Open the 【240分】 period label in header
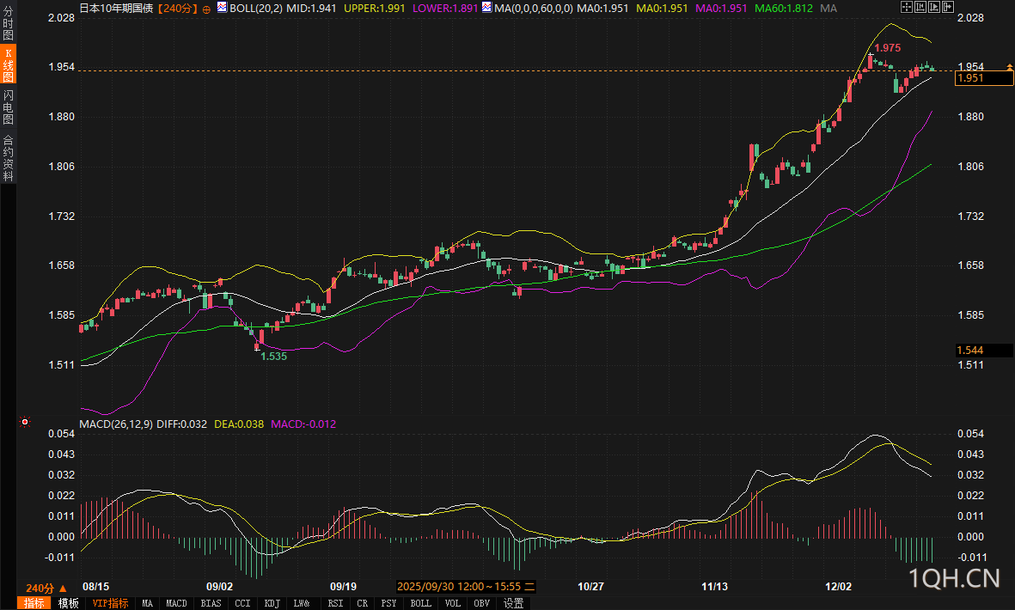 pos(179,8)
